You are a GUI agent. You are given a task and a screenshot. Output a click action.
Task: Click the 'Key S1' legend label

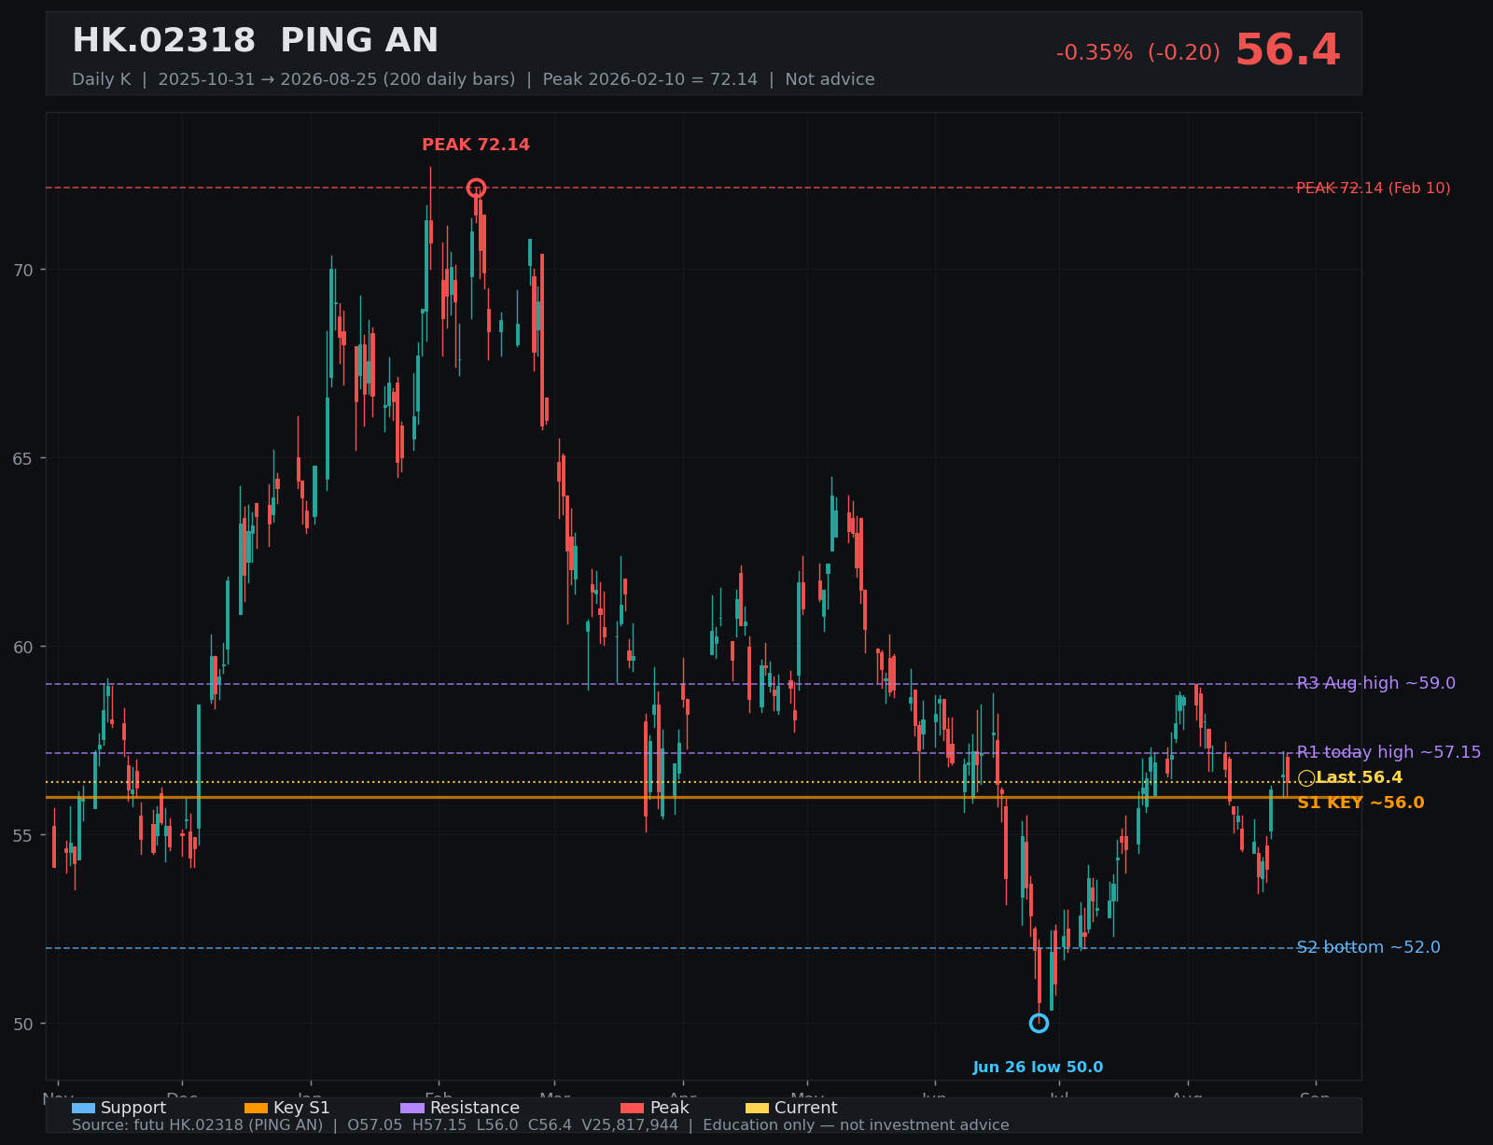pyautogui.click(x=301, y=1108)
